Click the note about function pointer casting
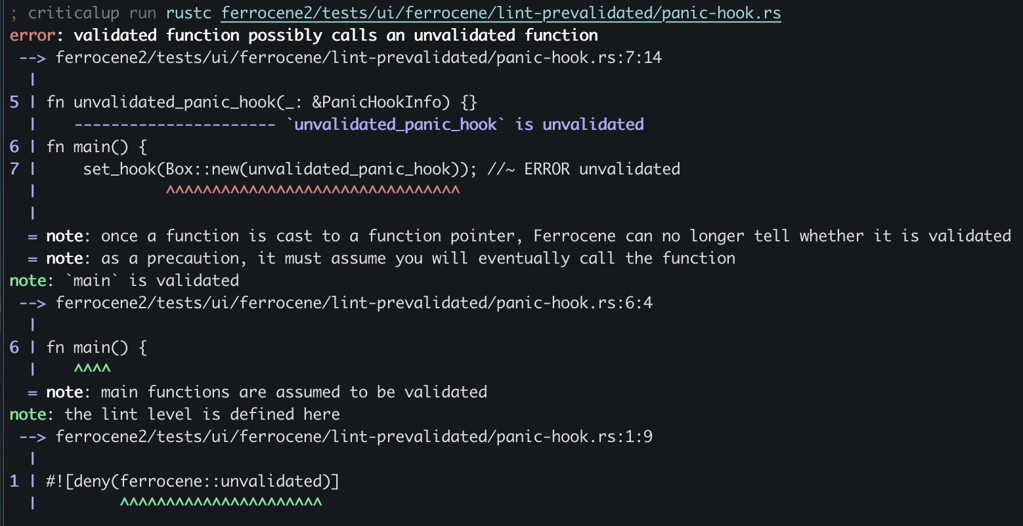 click(555, 236)
